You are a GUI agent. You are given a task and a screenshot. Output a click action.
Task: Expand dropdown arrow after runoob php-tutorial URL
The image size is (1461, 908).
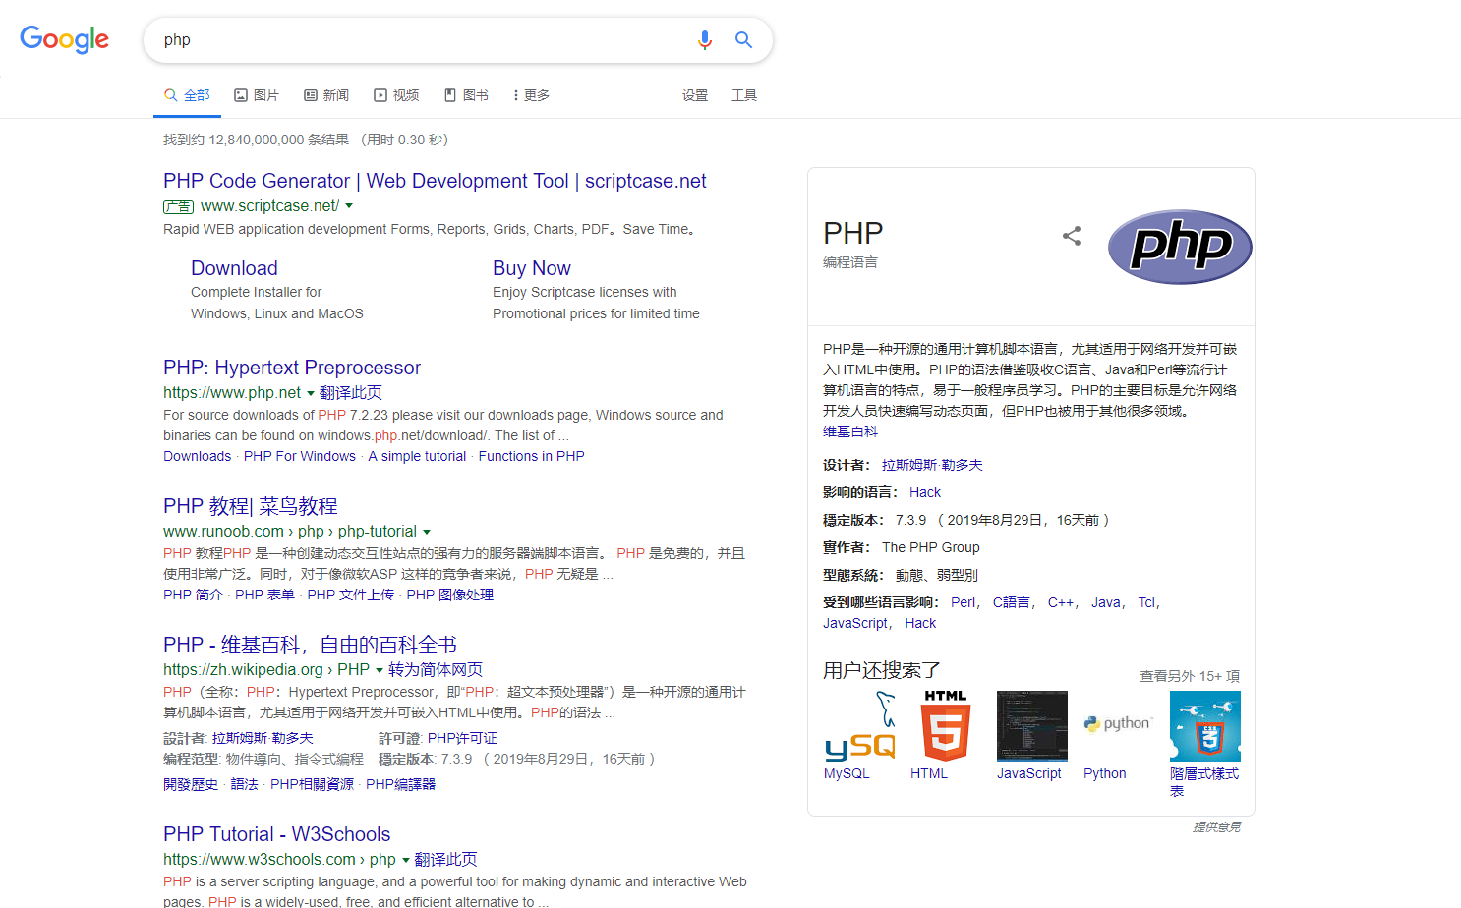point(427,532)
